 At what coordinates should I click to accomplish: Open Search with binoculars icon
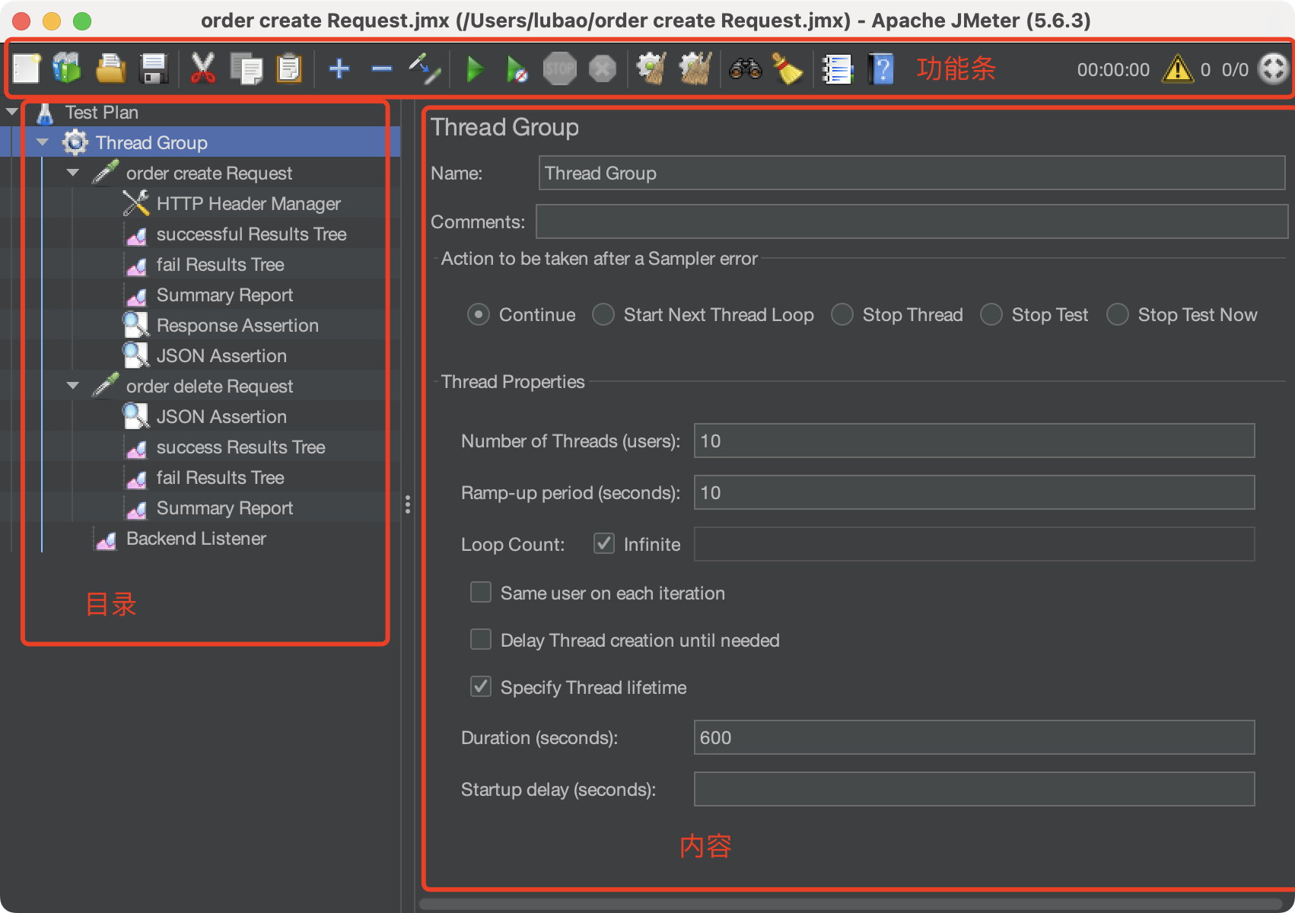[x=745, y=69]
